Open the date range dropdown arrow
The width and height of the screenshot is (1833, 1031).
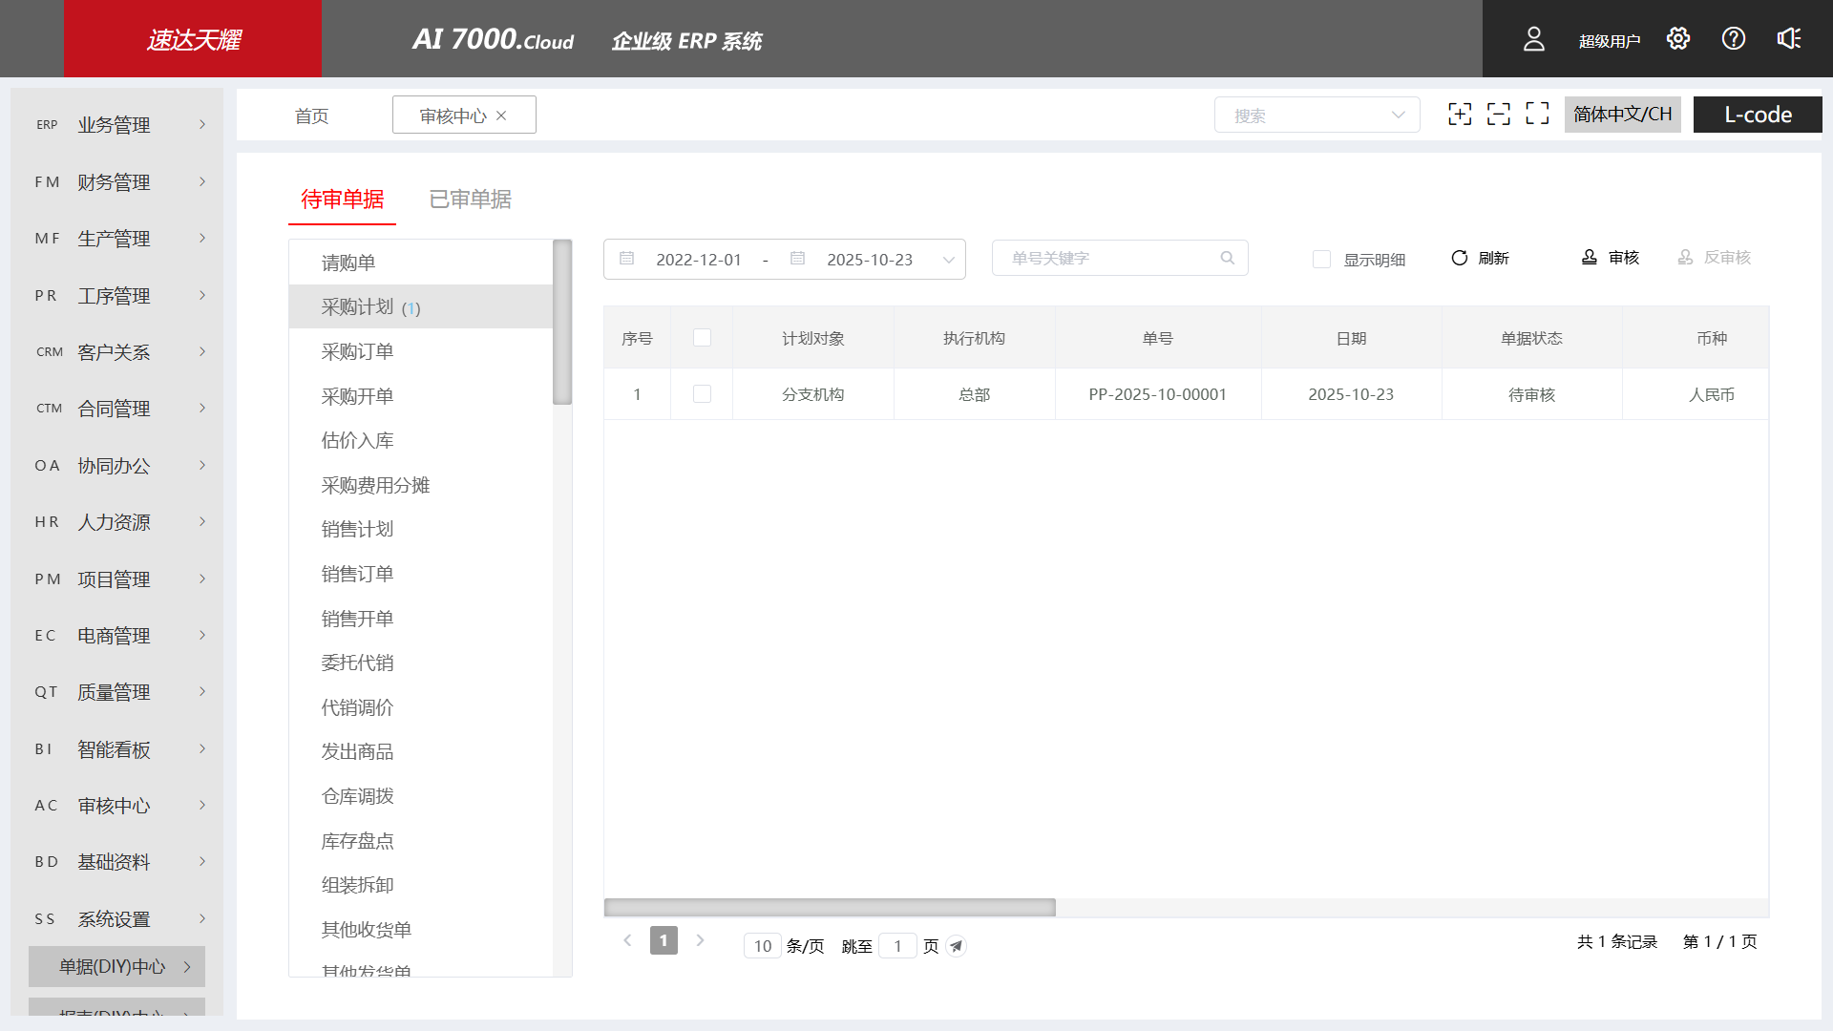(x=948, y=259)
